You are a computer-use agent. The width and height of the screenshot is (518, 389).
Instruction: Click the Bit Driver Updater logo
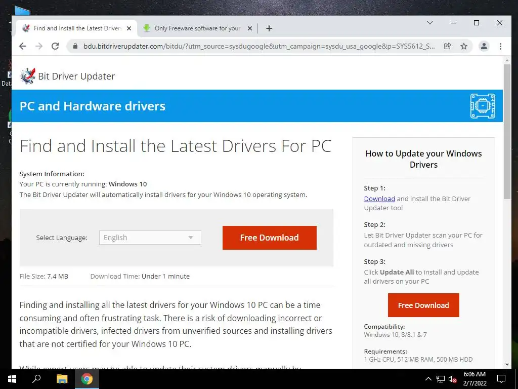[27, 76]
